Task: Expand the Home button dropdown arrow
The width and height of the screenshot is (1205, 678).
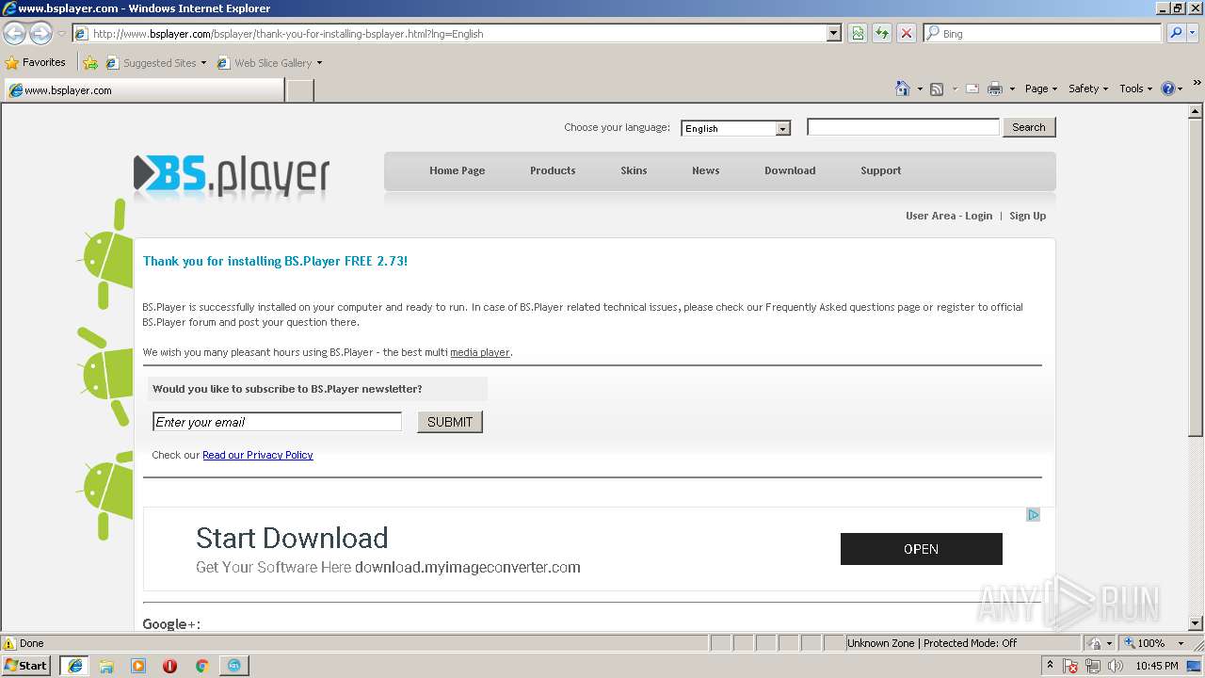Action: [919, 89]
